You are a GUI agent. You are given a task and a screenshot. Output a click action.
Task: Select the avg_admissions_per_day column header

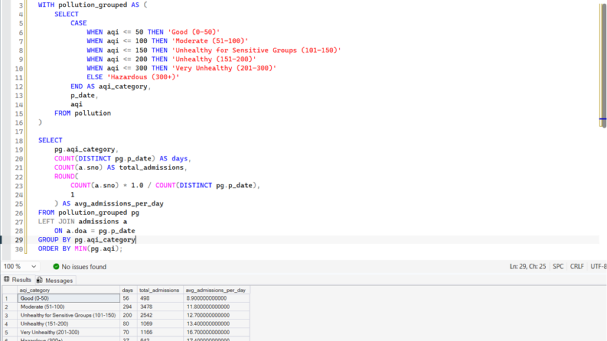coord(217,290)
